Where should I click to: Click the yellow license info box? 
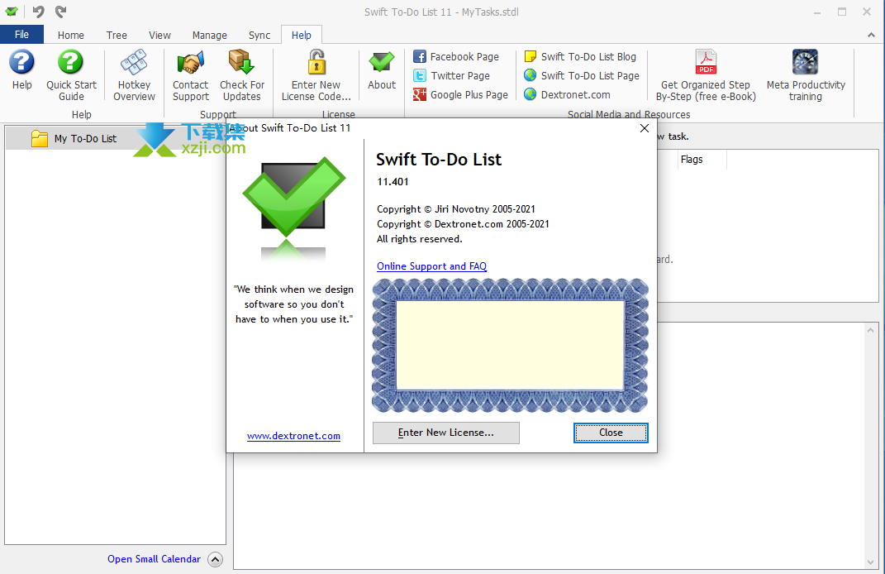pos(510,345)
